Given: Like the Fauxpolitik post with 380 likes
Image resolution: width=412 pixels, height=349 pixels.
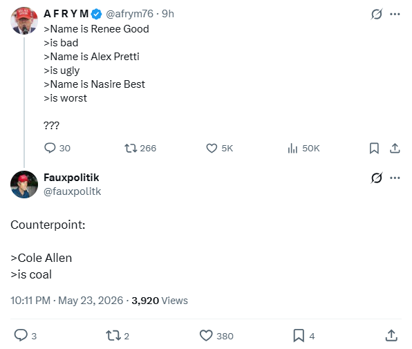Looking at the screenshot, I should 216,336.
